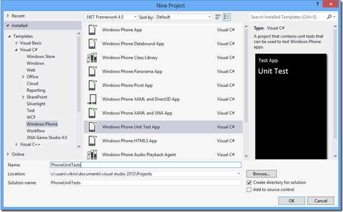
Task: Click the Windows Phone Unit Test App icon
Action: pos(92,127)
